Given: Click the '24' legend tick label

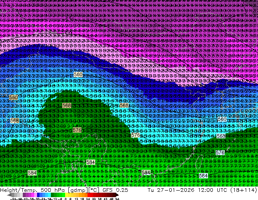Looking at the screenshot, I should 88,199.
